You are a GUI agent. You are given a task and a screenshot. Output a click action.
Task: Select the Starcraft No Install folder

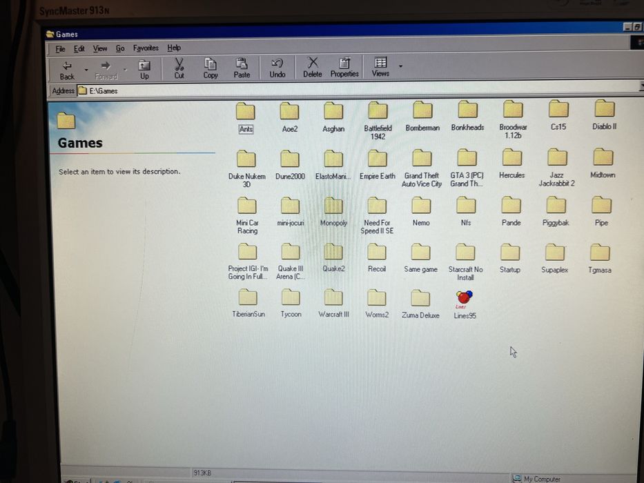coord(465,262)
